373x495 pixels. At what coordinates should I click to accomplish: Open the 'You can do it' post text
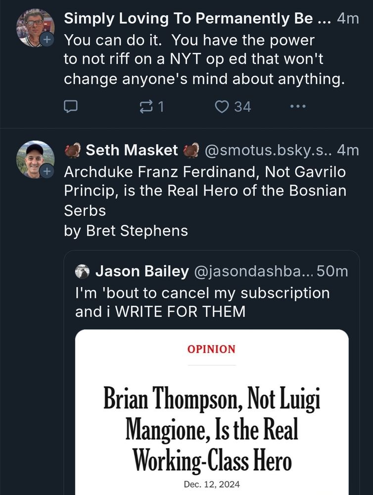click(204, 59)
